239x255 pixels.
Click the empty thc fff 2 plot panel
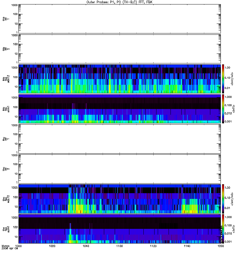tap(120, 169)
